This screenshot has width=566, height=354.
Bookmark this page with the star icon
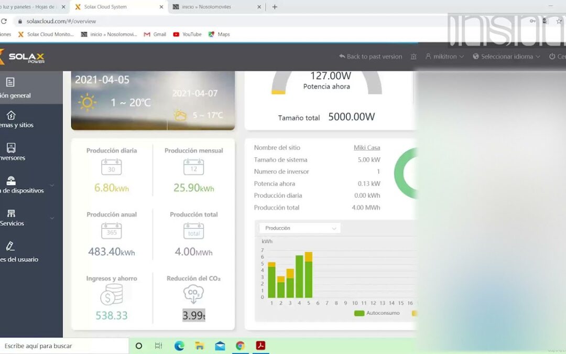pyautogui.click(x=559, y=22)
